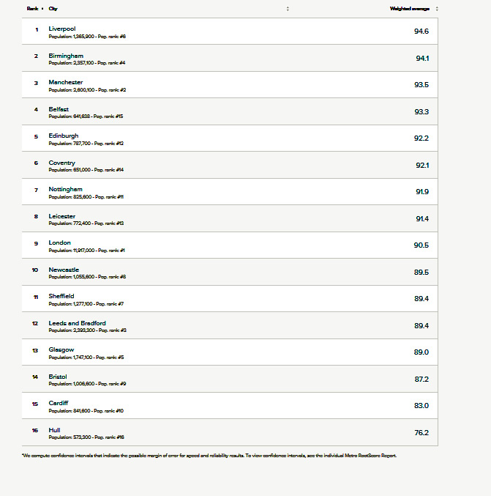491x496 pixels.
Task: Open the London city link
Action: [x=59, y=243]
